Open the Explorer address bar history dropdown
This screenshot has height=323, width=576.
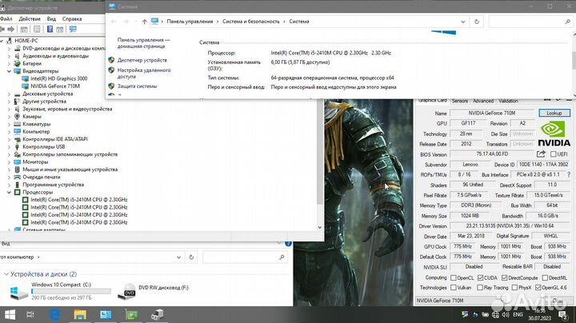pyautogui.click(x=178, y=257)
